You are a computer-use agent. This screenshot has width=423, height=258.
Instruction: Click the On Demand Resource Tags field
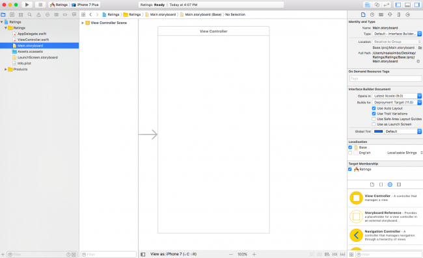[x=385, y=79]
